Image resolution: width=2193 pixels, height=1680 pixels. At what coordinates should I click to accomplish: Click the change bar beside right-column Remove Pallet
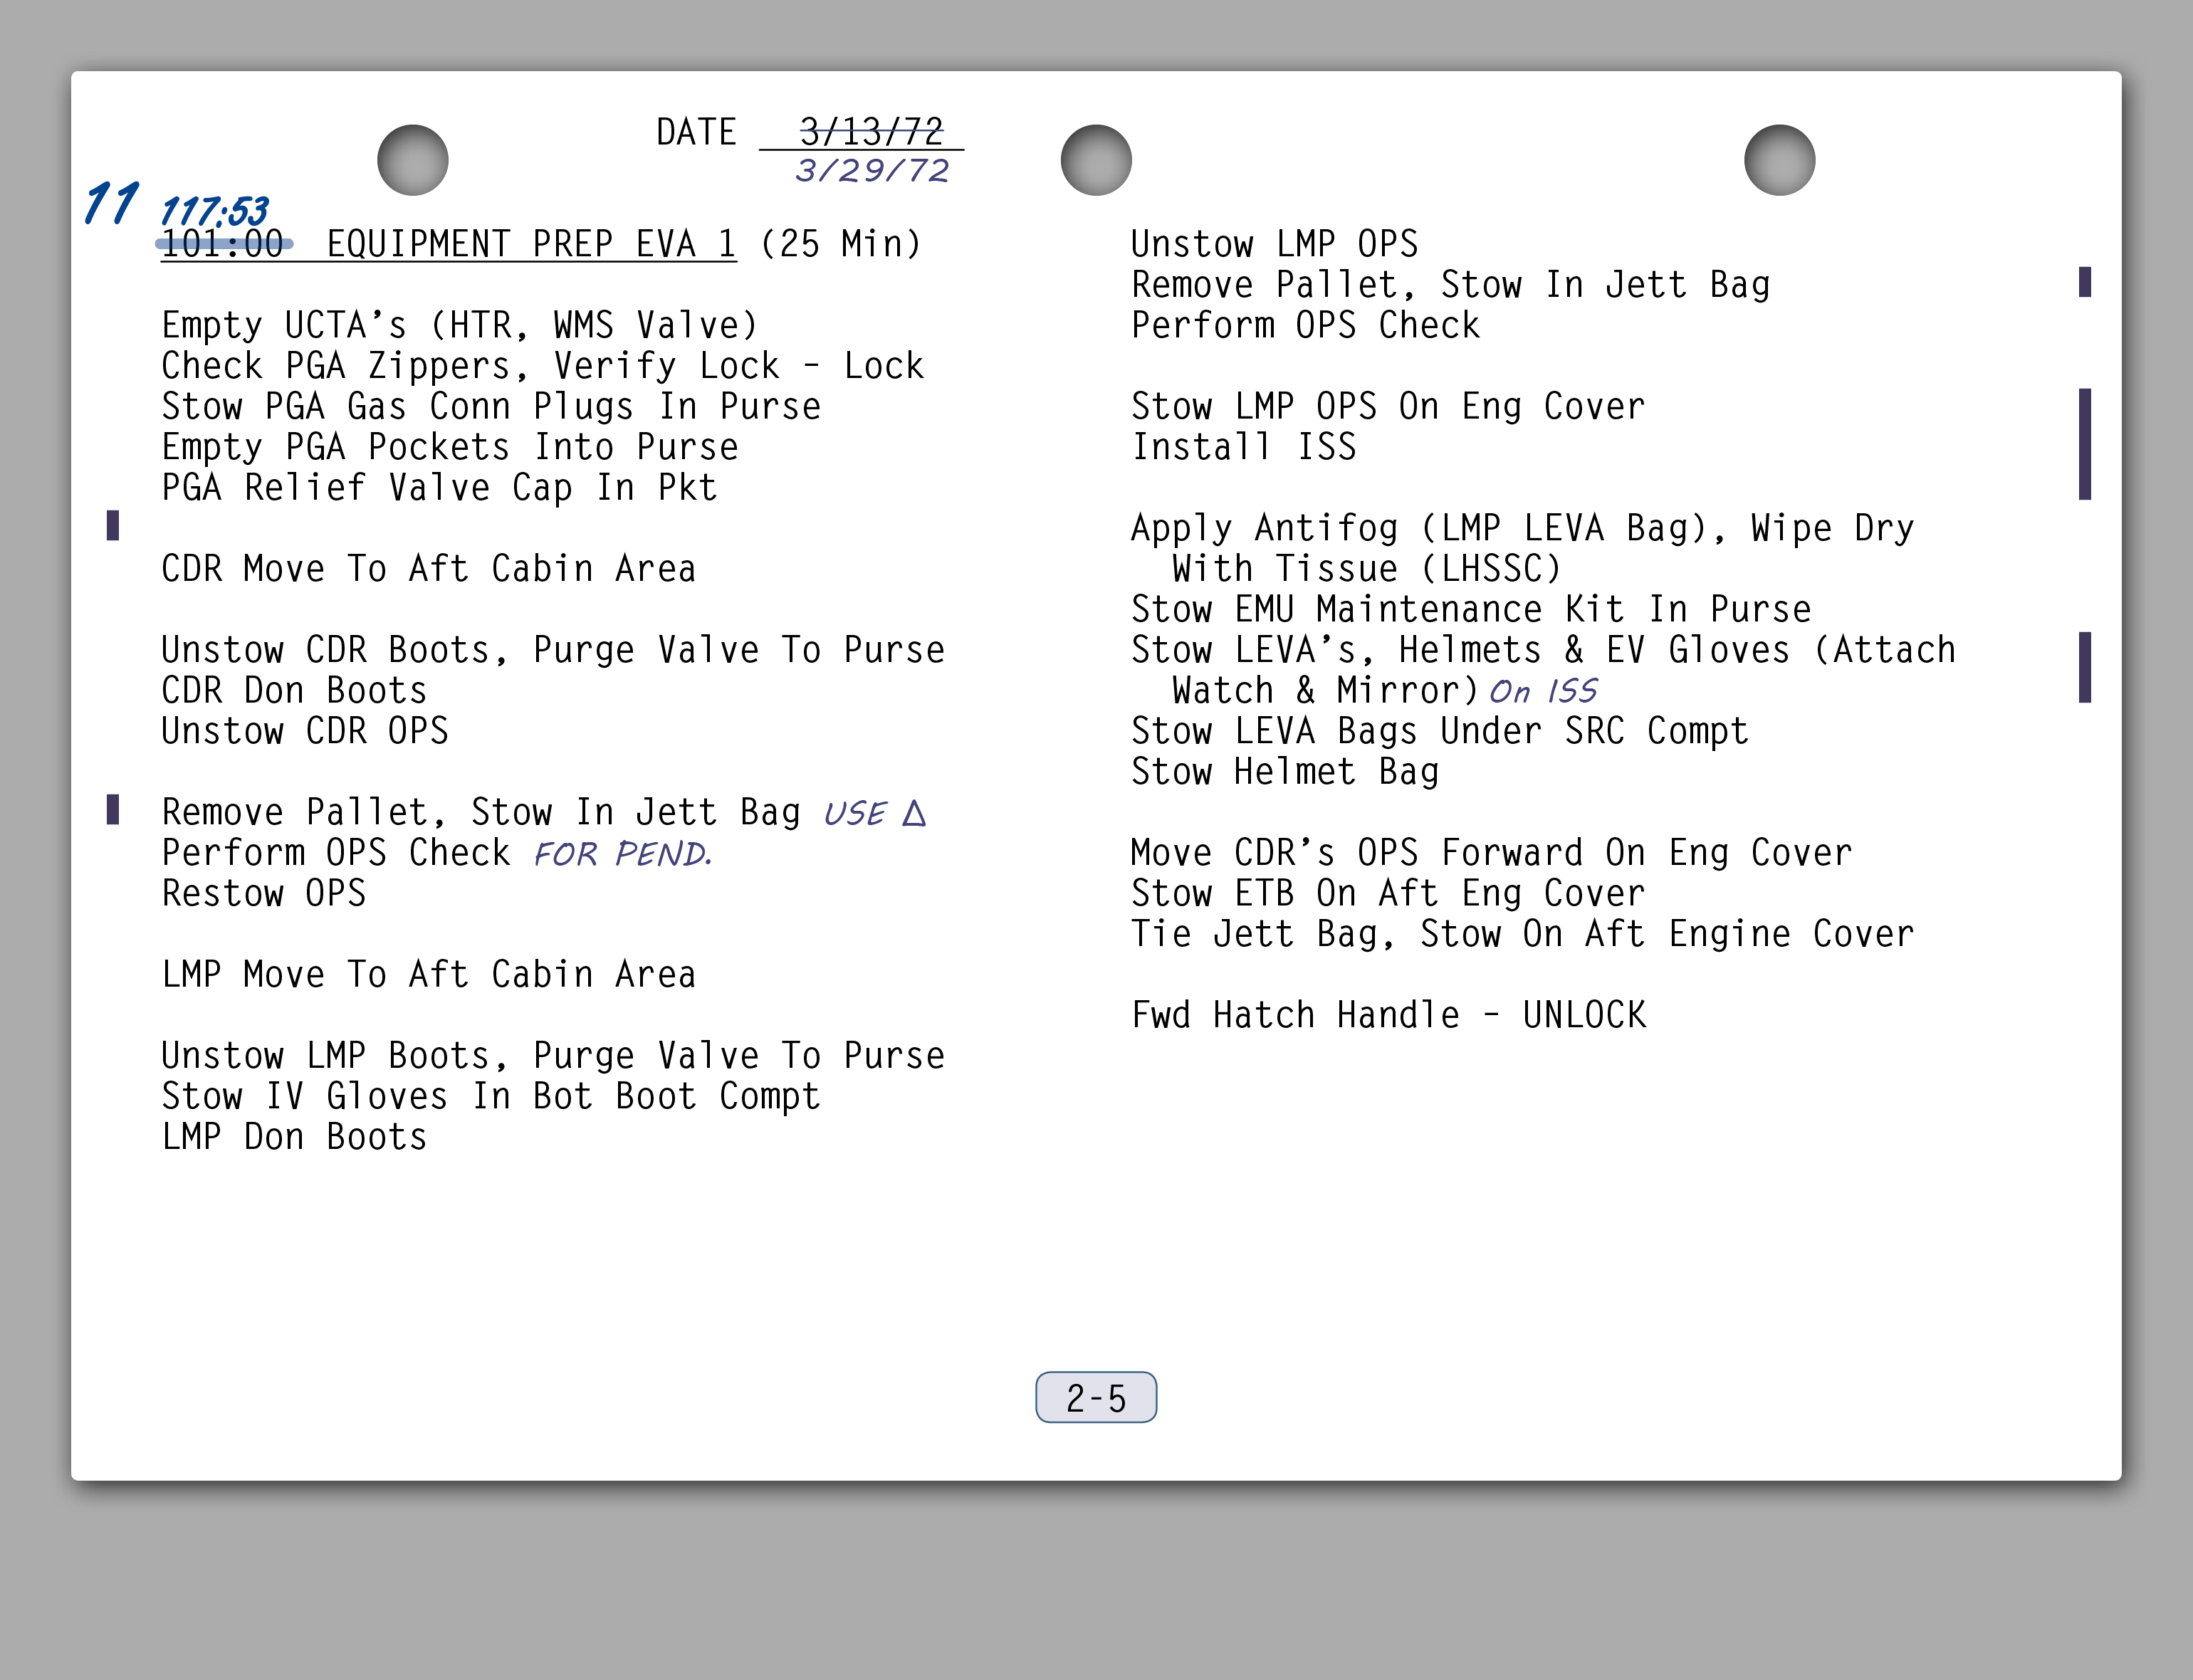tap(2084, 282)
